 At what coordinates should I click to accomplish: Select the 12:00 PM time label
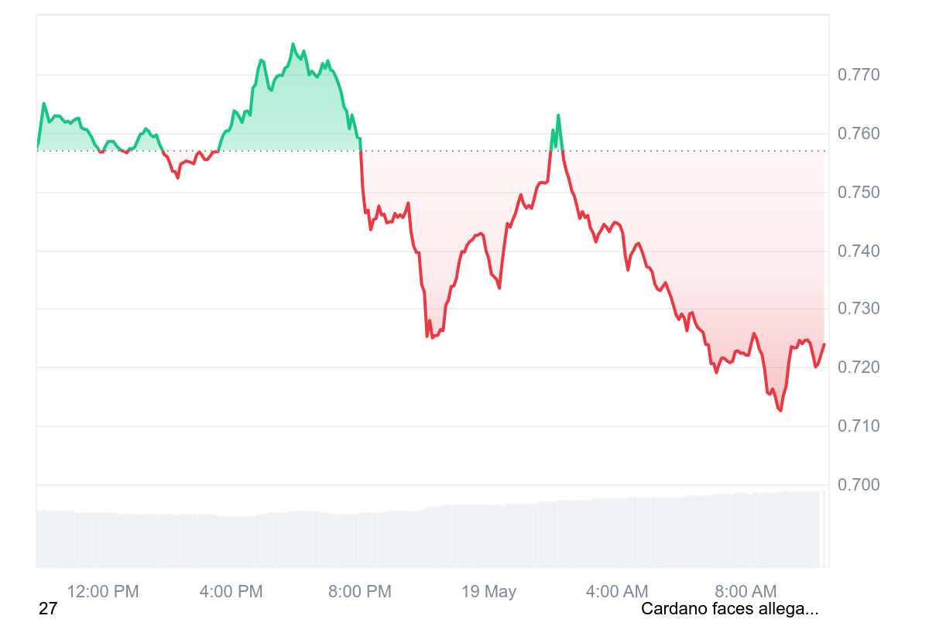pyautogui.click(x=103, y=592)
